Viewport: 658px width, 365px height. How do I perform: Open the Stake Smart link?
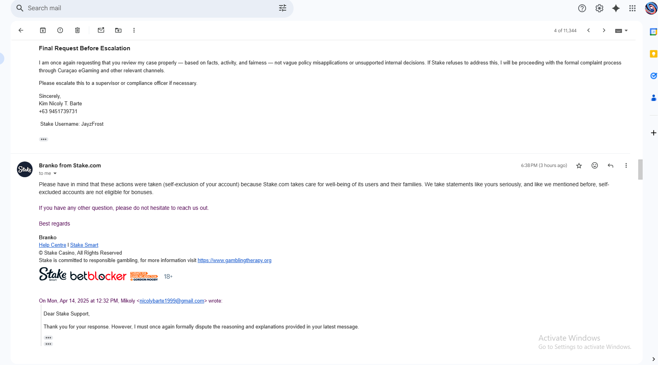click(84, 245)
